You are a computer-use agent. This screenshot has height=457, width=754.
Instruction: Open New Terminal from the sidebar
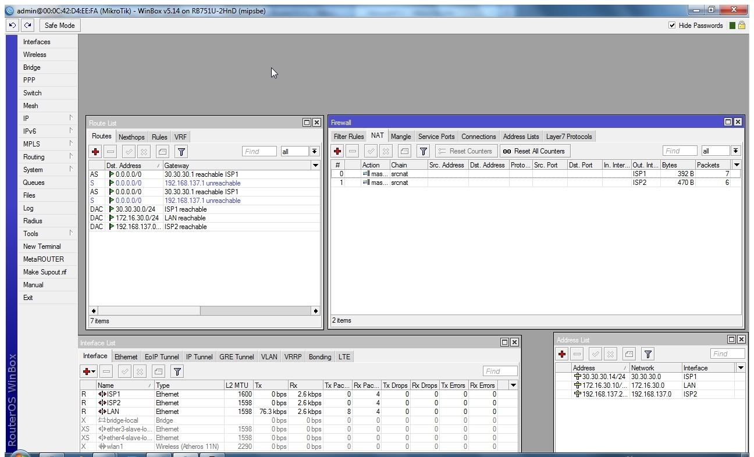tap(42, 247)
